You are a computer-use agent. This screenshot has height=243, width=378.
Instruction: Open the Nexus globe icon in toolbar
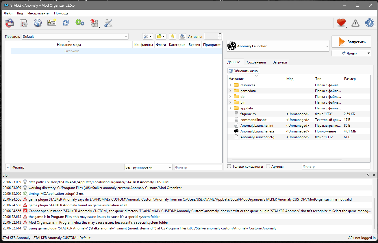[38, 23]
